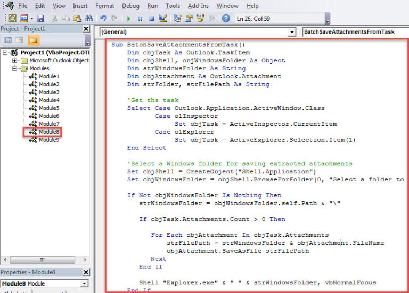Viewport: 409px width, 293px height.
Task: Click the Undo toolbar icon
Action: tap(103, 19)
